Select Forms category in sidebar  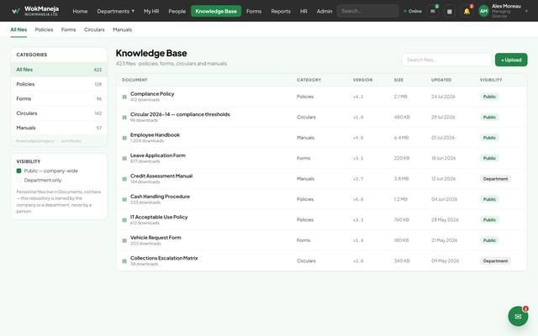[x=59, y=99]
